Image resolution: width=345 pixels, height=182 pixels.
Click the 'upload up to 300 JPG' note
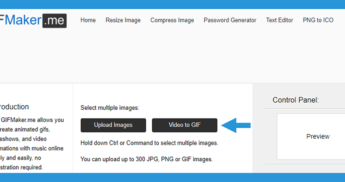click(x=147, y=159)
